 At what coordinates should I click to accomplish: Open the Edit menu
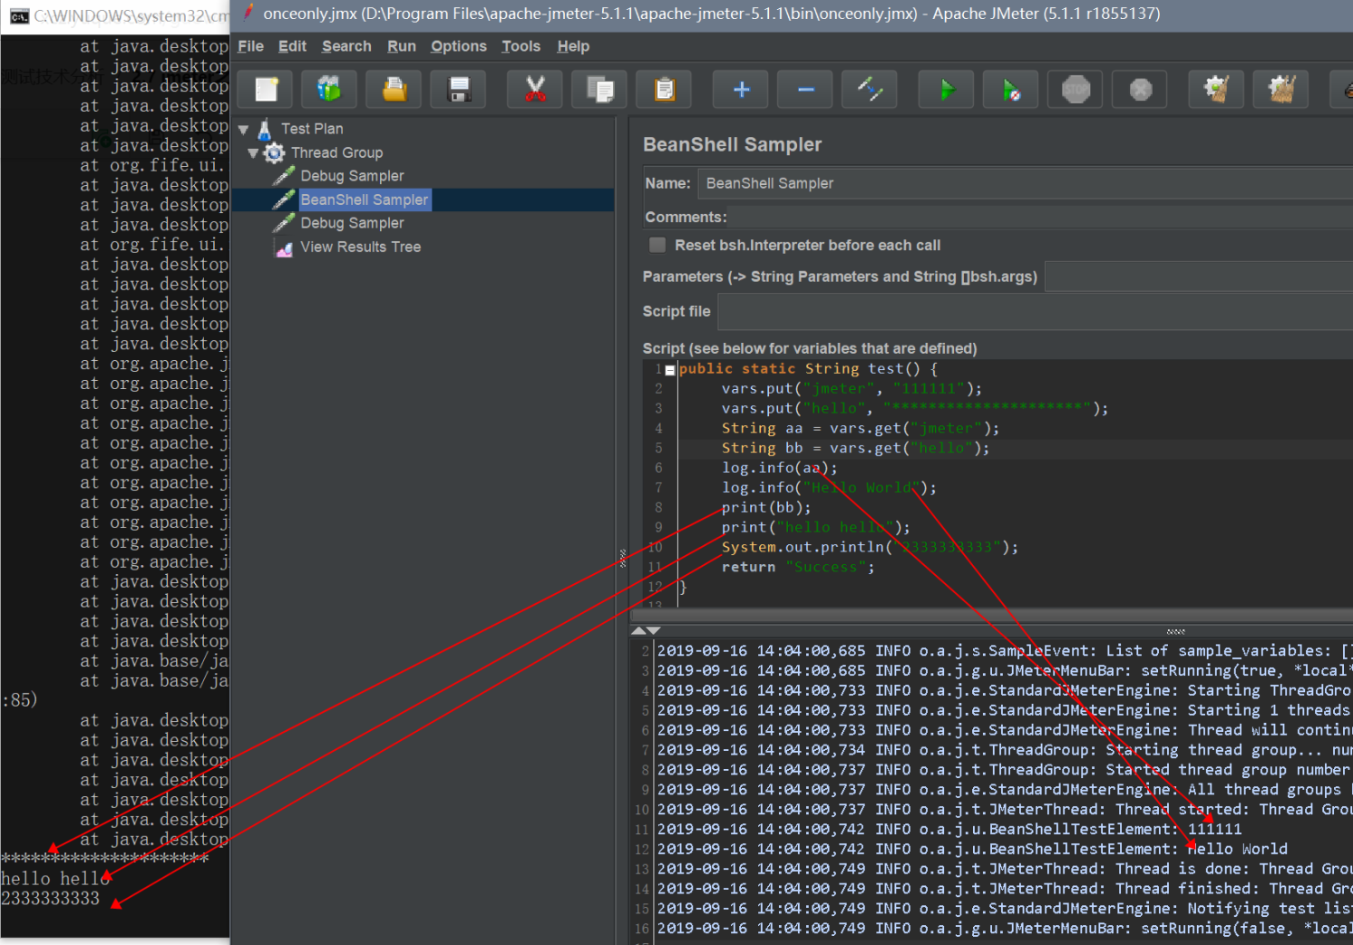click(292, 46)
